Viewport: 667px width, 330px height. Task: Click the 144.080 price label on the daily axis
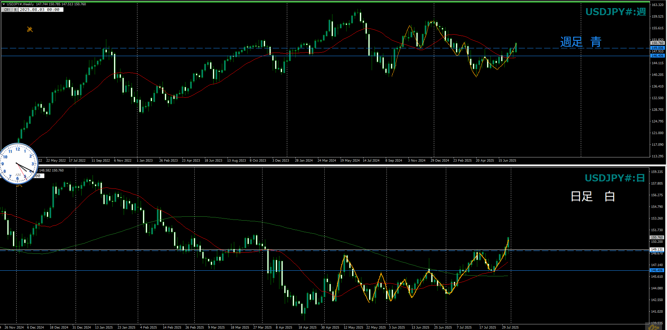(657, 288)
